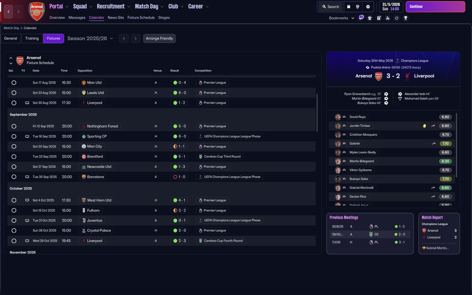This screenshot has width=472, height=295.
Task: Select the radio button for Nottingham Forest fixture
Action: tap(14, 126)
